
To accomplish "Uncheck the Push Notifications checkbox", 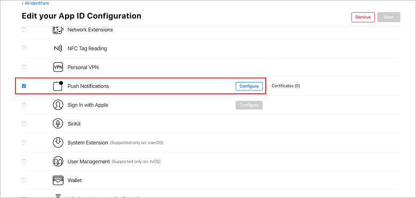I will pyautogui.click(x=24, y=86).
